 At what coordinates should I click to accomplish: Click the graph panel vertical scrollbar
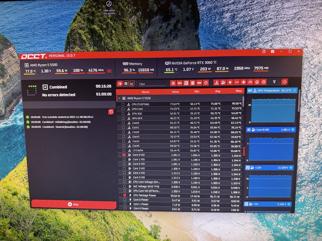point(299,101)
